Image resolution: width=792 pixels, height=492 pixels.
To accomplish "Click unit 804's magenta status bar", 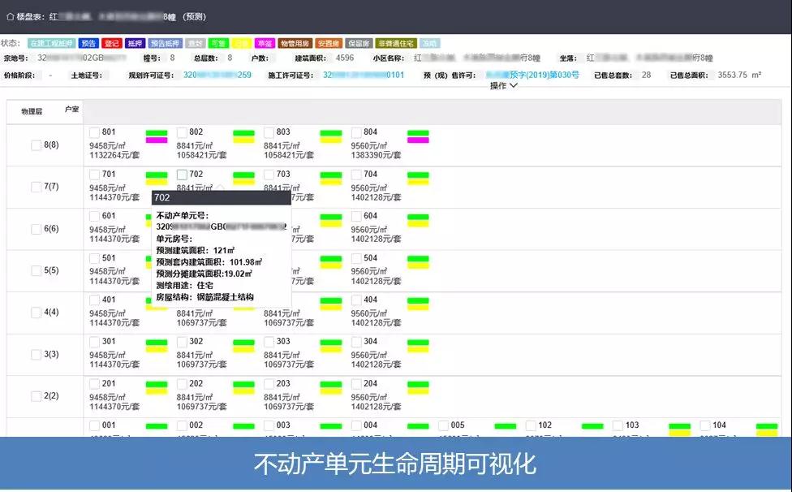I will [x=418, y=140].
